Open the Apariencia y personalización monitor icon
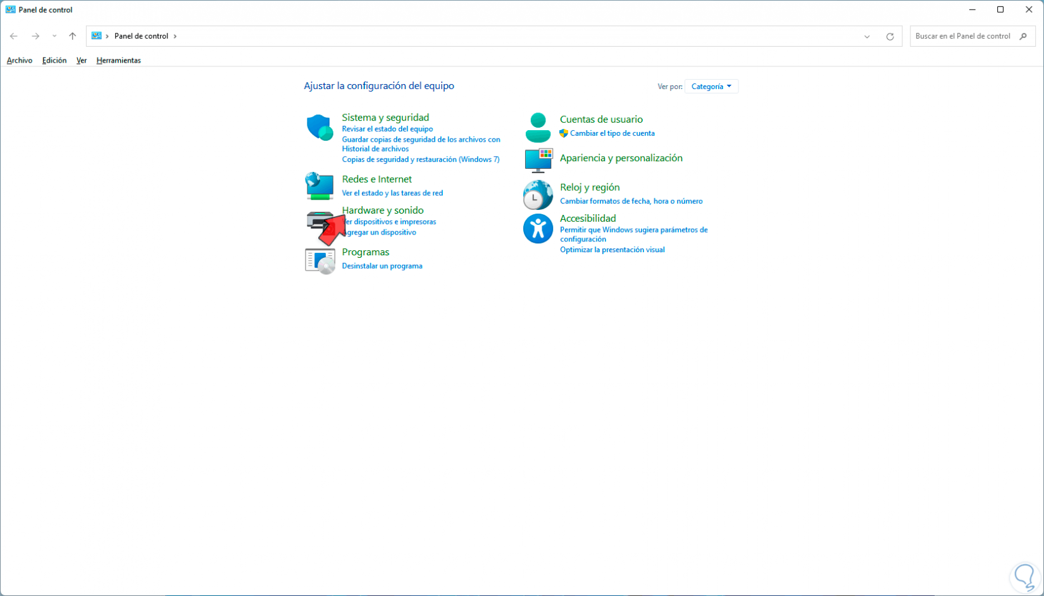 point(538,160)
